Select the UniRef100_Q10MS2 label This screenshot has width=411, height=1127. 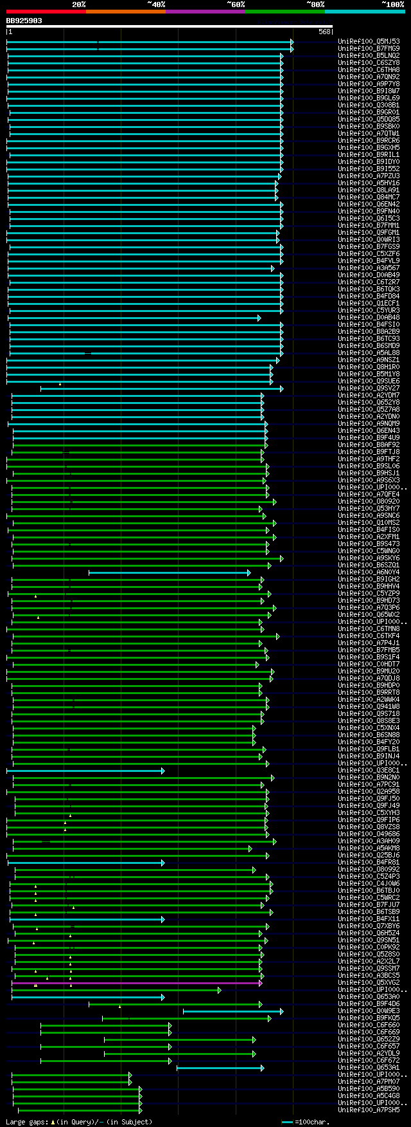click(x=369, y=523)
